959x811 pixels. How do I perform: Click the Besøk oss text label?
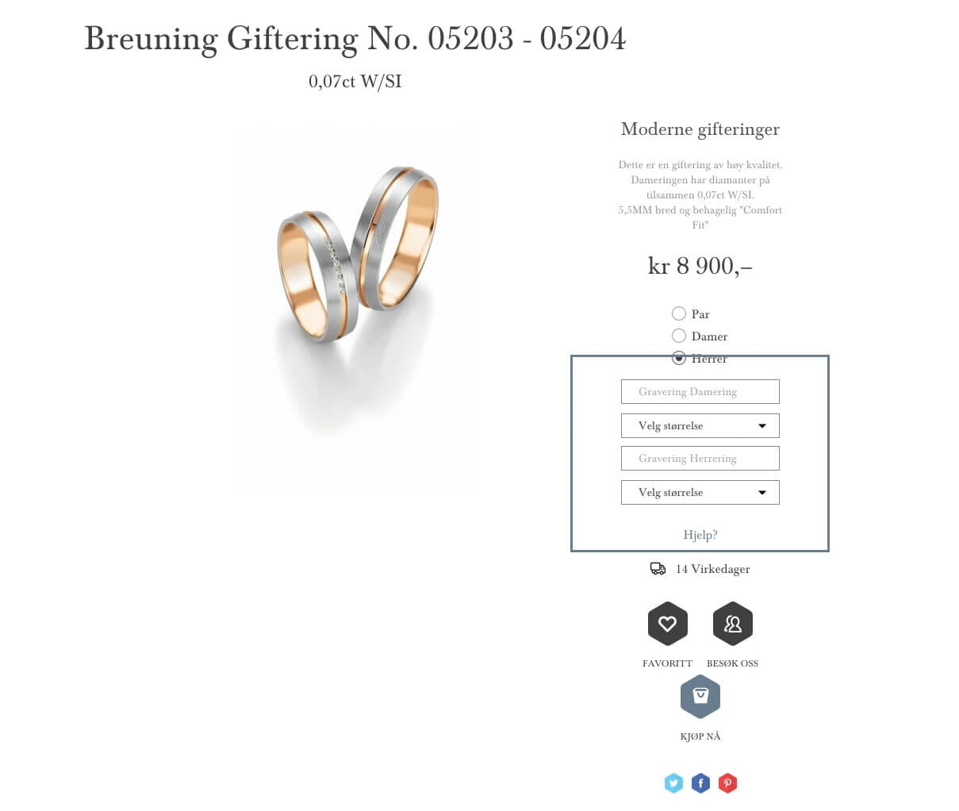pos(732,663)
